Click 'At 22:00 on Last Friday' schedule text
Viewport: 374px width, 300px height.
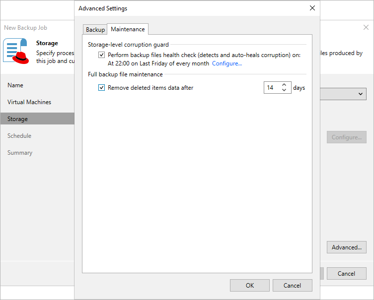click(x=158, y=63)
